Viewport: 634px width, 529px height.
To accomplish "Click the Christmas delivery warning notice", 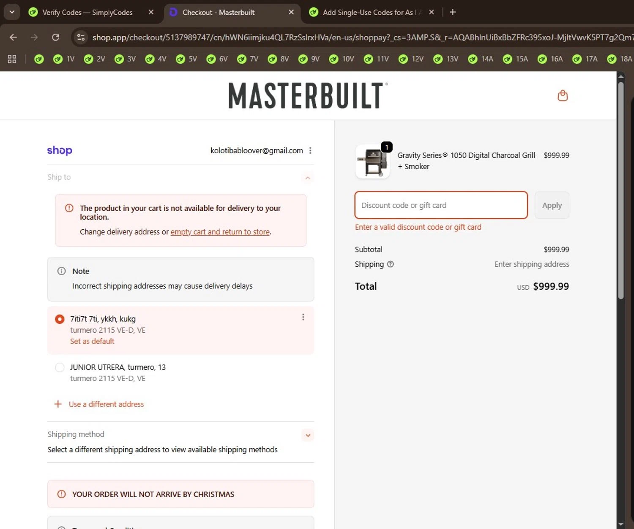I will point(180,494).
